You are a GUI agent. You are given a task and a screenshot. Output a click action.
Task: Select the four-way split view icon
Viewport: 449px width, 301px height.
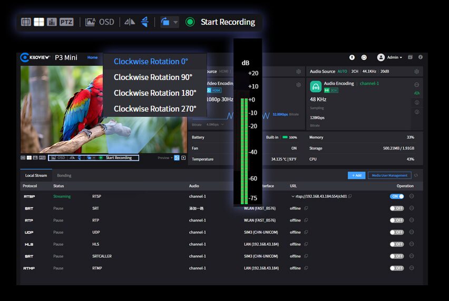[39, 22]
